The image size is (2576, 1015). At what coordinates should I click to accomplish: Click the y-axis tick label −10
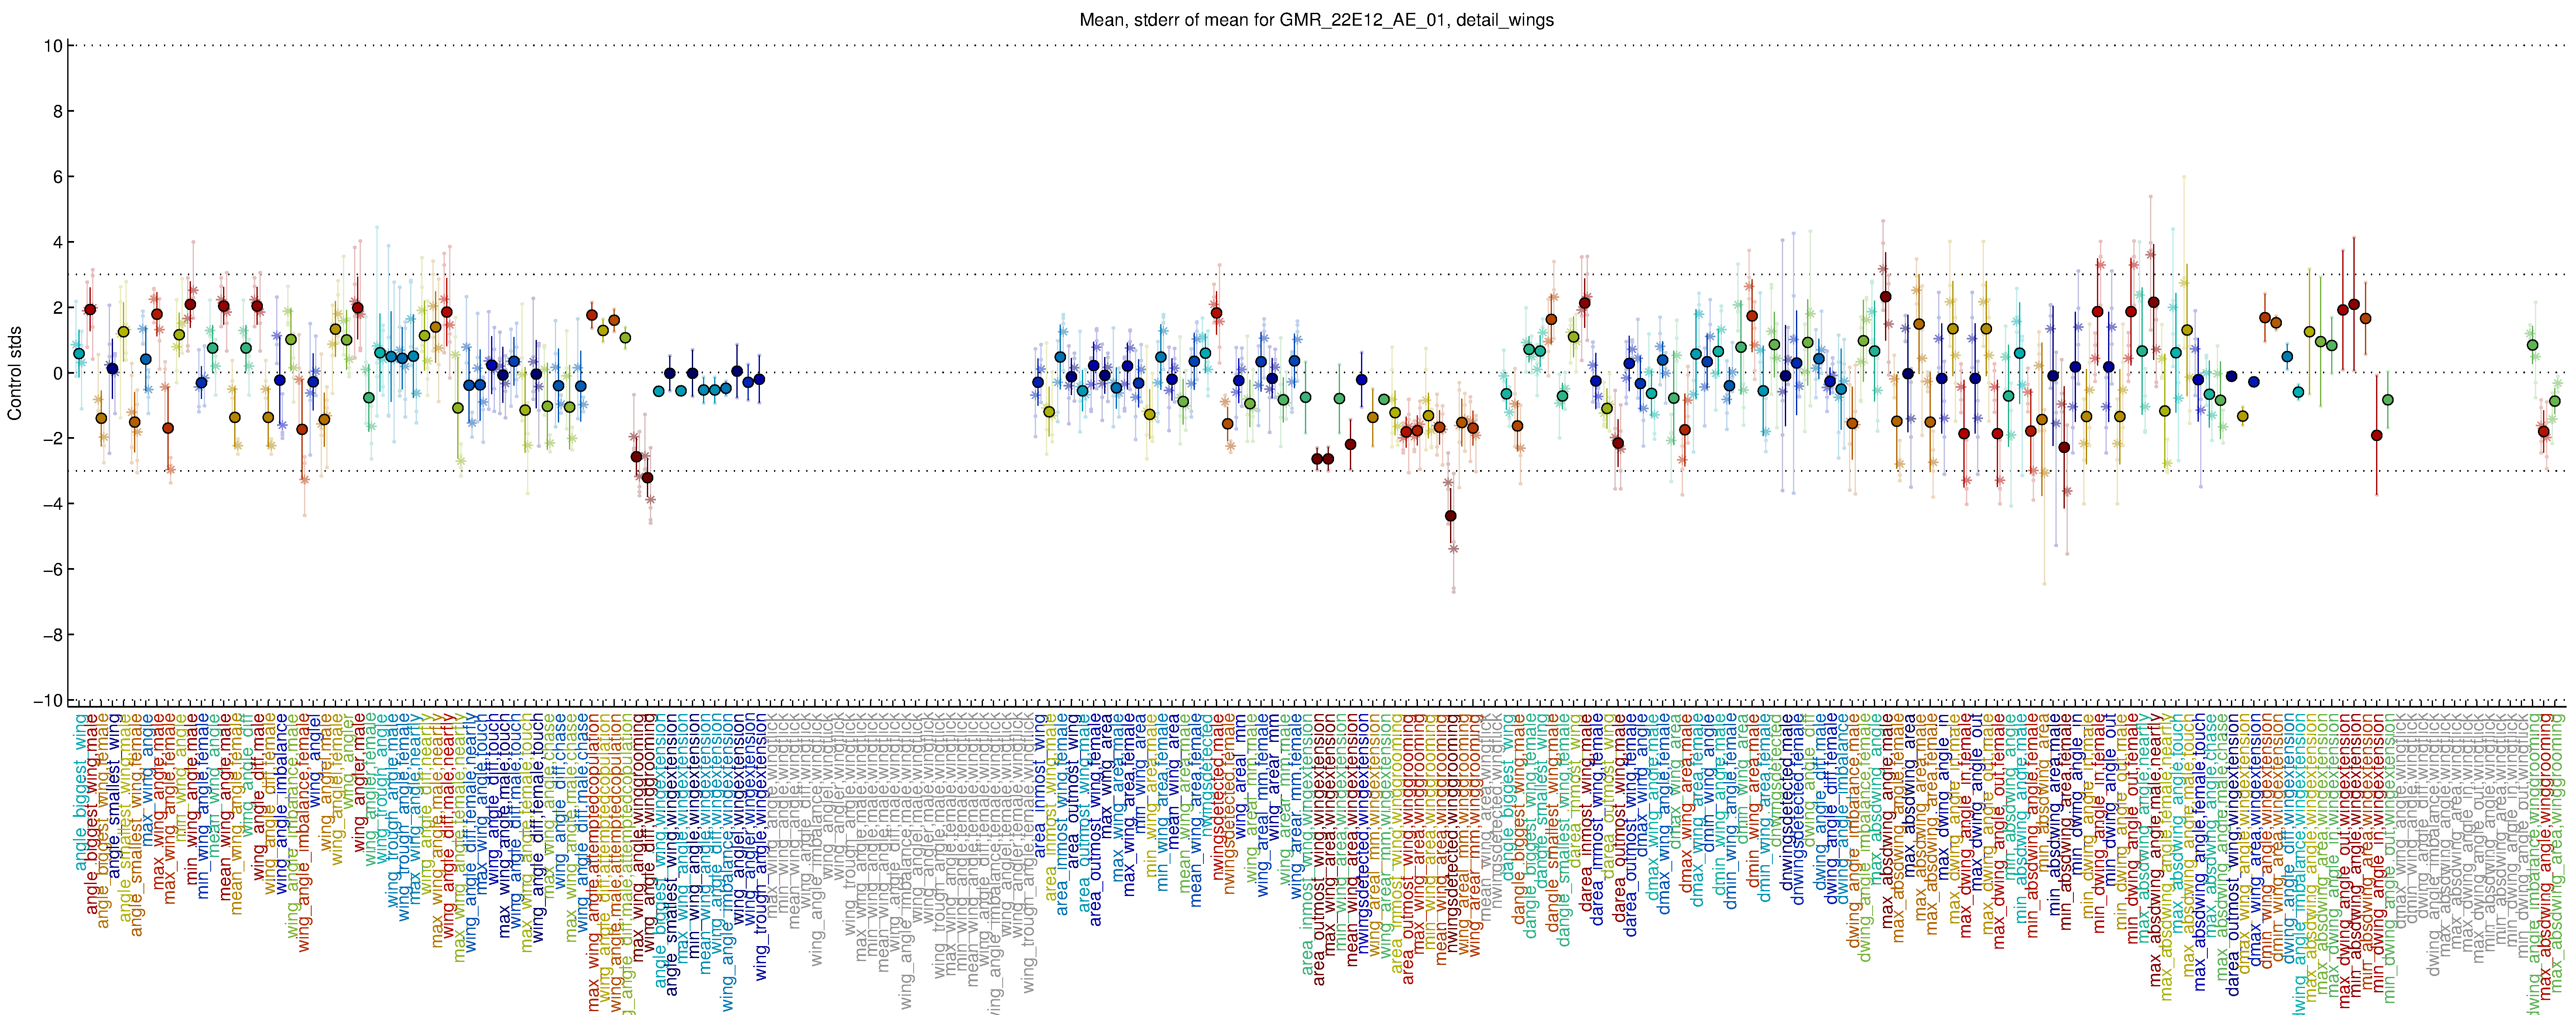[x=48, y=700]
